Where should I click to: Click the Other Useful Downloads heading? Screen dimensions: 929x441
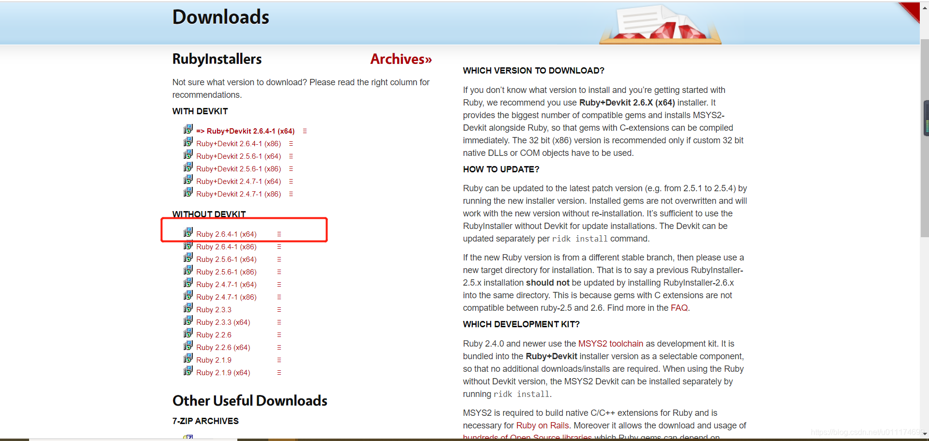pos(250,401)
